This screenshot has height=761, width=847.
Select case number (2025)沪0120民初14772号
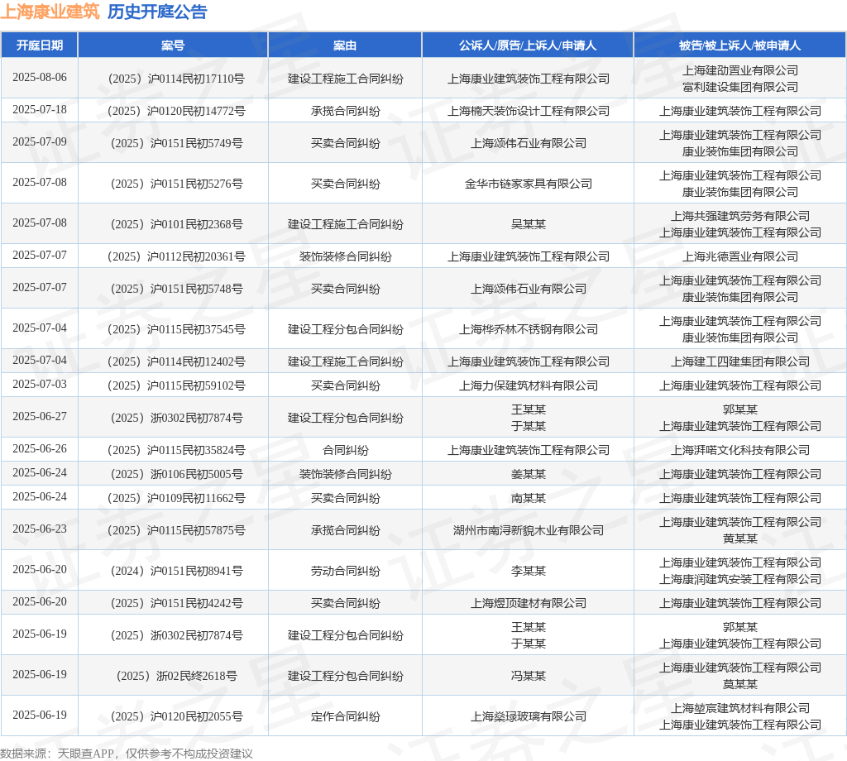176,112
